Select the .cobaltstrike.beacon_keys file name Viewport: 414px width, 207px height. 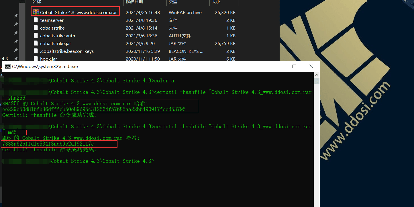(67, 51)
